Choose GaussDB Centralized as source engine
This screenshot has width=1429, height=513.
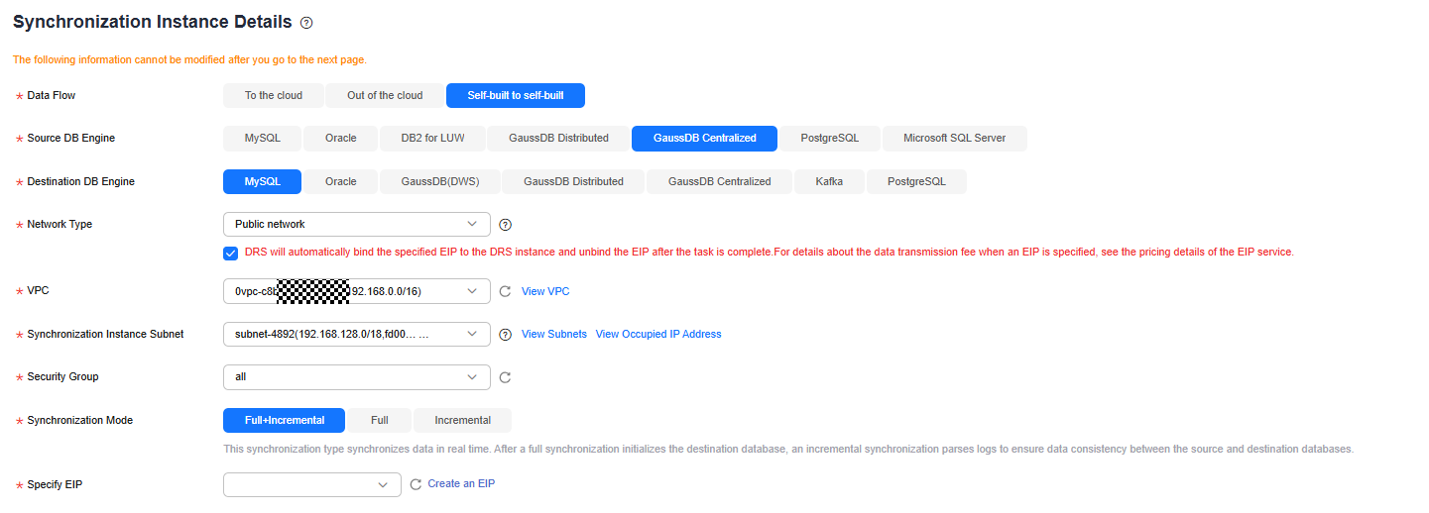(705, 139)
